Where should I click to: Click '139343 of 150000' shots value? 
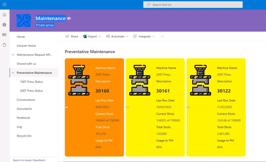pyautogui.click(x=107, y=121)
